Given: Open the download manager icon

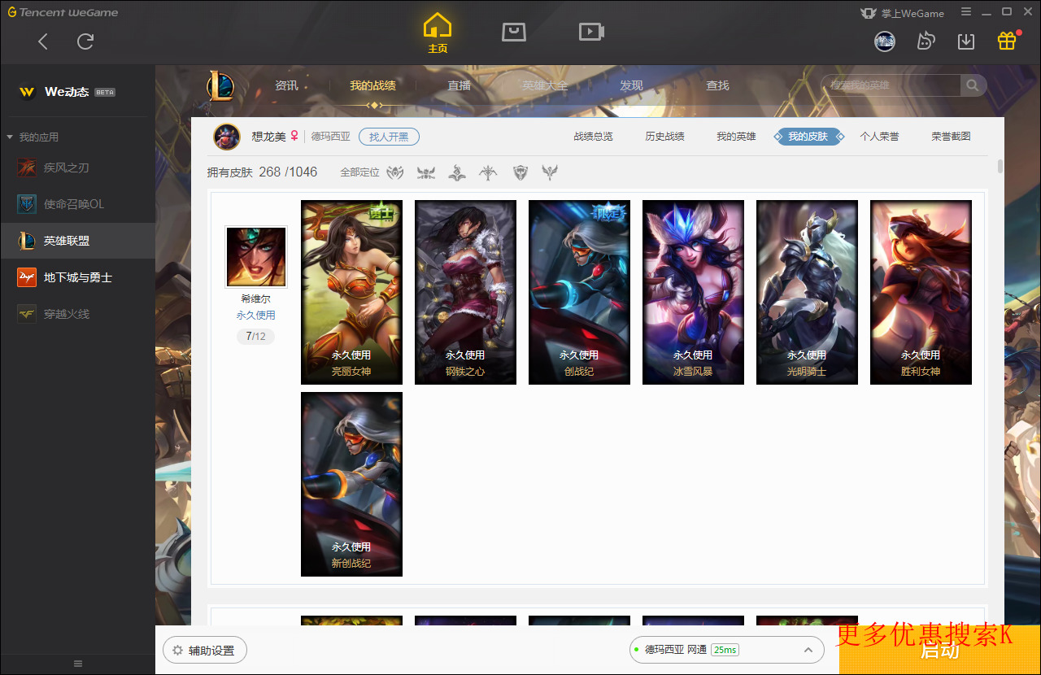Looking at the screenshot, I should pos(966,41).
